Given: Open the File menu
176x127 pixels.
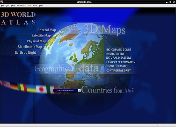Looking at the screenshot, I should click(x=2, y=6).
